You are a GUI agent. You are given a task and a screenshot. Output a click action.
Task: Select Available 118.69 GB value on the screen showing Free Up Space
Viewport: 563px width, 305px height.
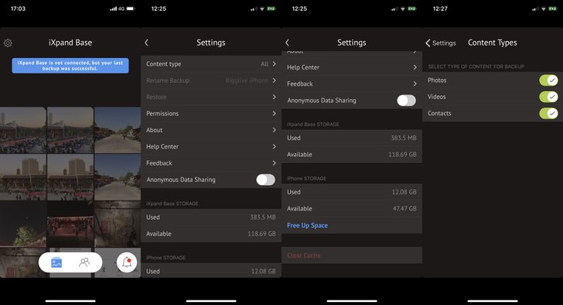point(402,155)
